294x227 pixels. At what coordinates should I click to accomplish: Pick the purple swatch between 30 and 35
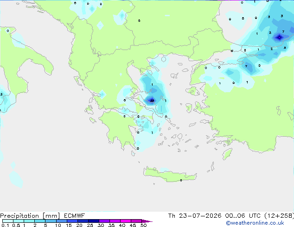[x=104, y=221]
